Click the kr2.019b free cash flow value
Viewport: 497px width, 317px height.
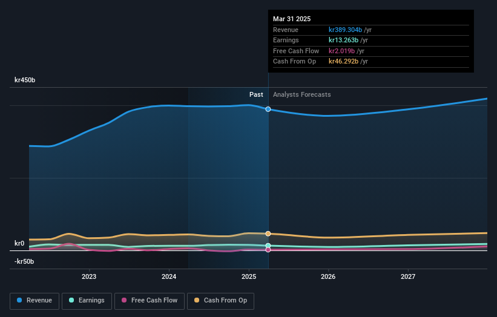[341, 51]
